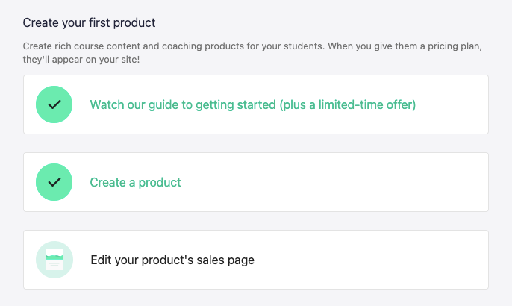Click the "they'll appear on your site!" line

click(81, 58)
